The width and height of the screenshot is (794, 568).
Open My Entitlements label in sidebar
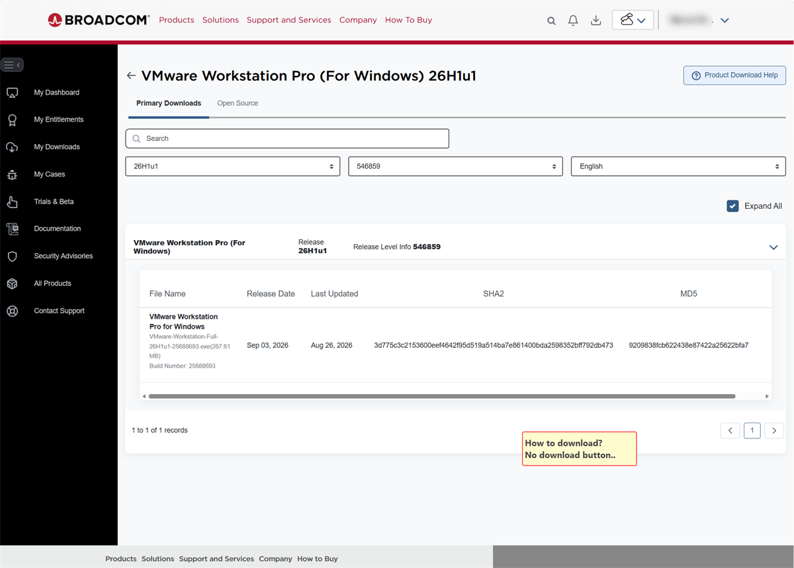pos(59,120)
